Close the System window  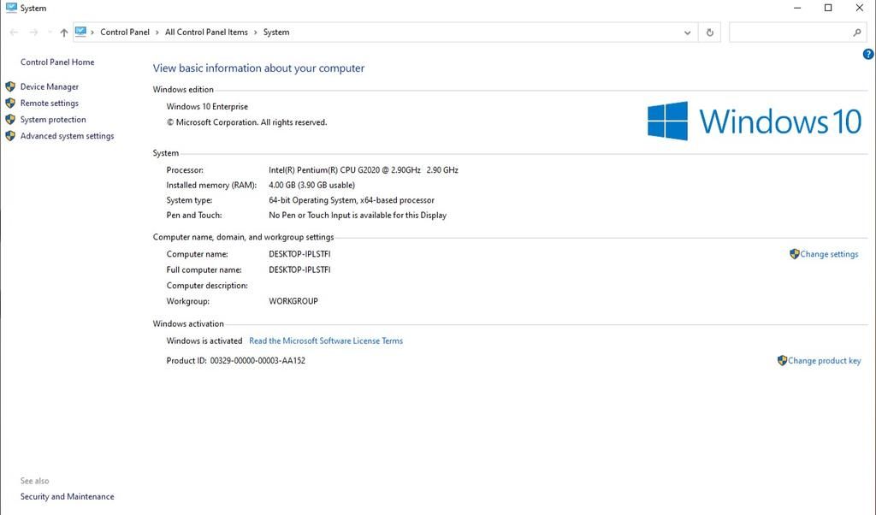[x=859, y=8]
